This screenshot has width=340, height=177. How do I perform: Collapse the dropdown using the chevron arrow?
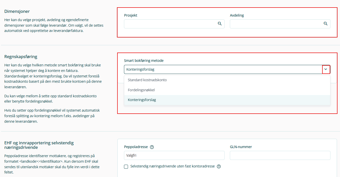click(326, 69)
